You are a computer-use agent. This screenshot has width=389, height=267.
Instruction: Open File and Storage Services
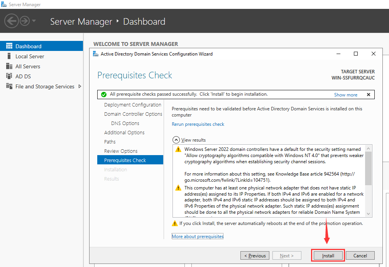[x=45, y=86]
